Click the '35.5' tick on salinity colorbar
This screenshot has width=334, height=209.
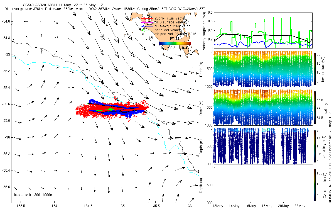[320, 99]
